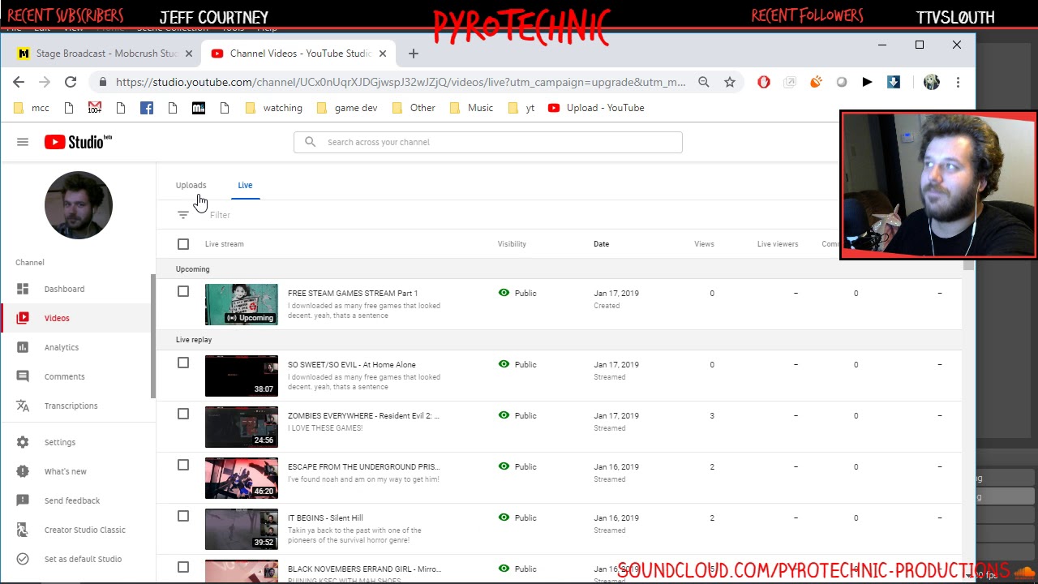Open IT BEGINS - Silent Hill title
The height and width of the screenshot is (584, 1038).
325,518
